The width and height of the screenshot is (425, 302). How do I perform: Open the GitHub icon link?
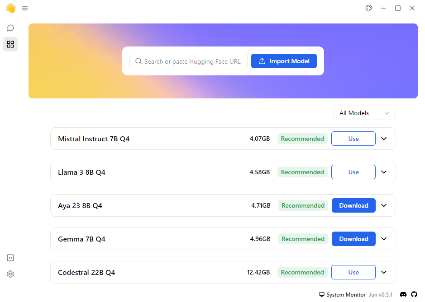coord(414,294)
